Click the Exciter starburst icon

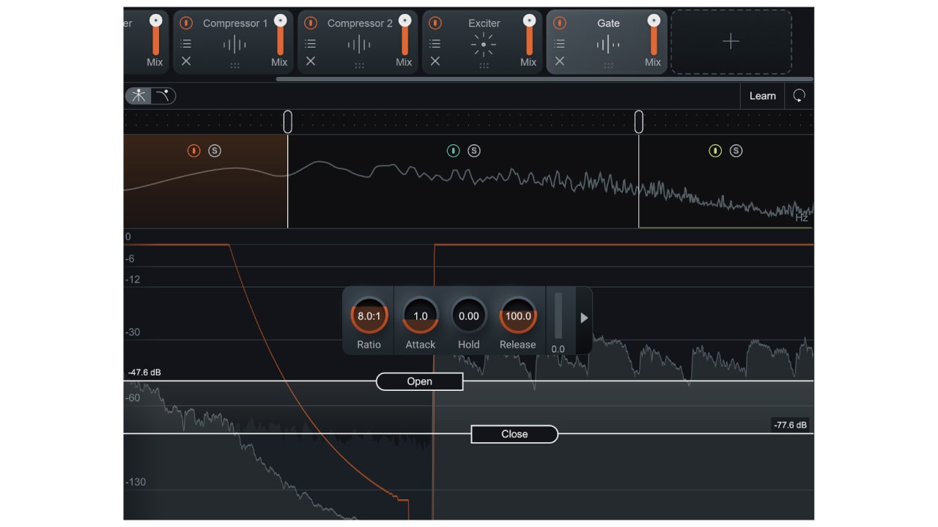482,44
